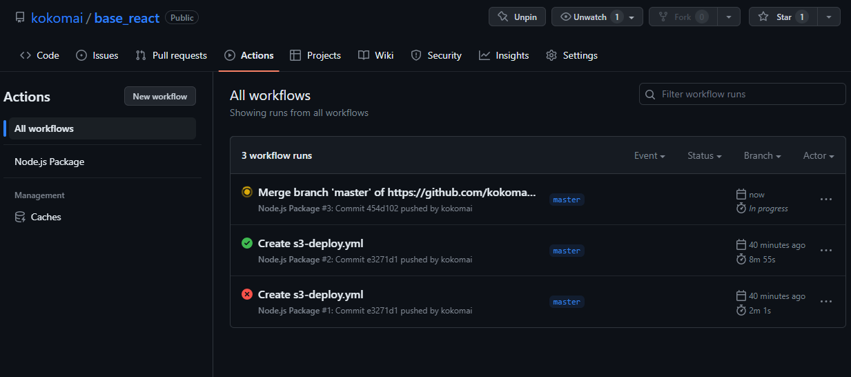
Task: Open the three-dot menu for run #3
Action: point(826,200)
